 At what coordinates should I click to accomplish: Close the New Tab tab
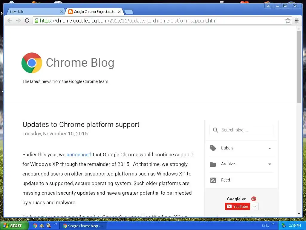(x=62, y=12)
